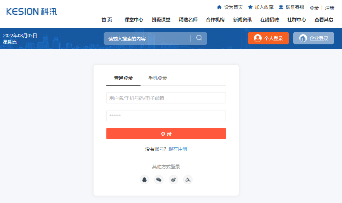The image size is (342, 203).
Task: Go to 精选名师 in the navigation
Action: click(x=188, y=20)
